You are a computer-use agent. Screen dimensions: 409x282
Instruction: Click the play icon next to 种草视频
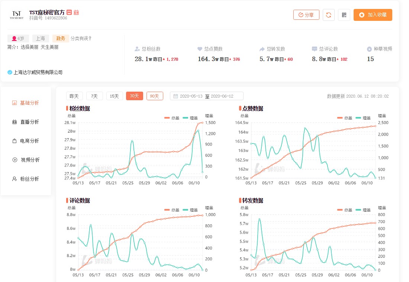[369, 49]
